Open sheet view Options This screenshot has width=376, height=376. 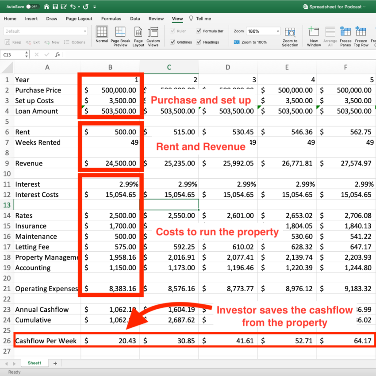(75, 42)
